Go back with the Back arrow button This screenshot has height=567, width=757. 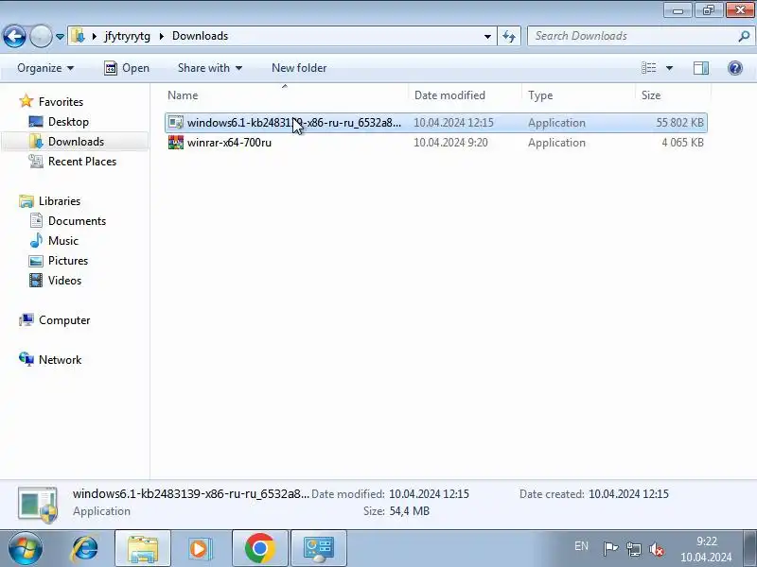14,36
